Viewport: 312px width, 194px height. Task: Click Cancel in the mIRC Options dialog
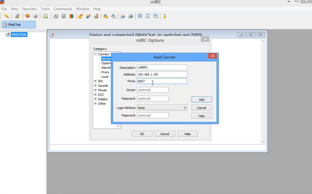point(165,134)
